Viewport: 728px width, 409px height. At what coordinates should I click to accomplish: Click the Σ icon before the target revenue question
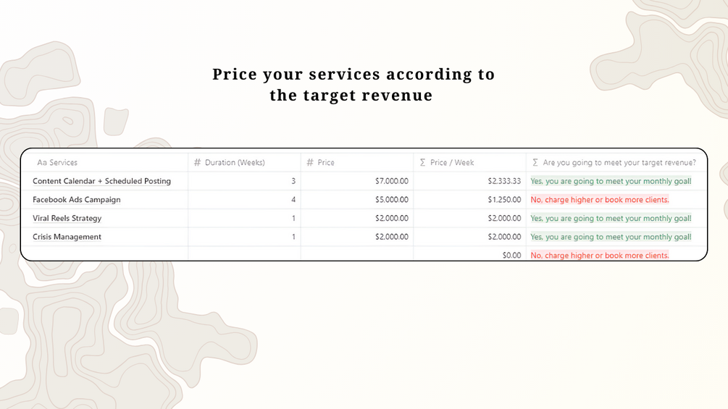pyautogui.click(x=535, y=163)
